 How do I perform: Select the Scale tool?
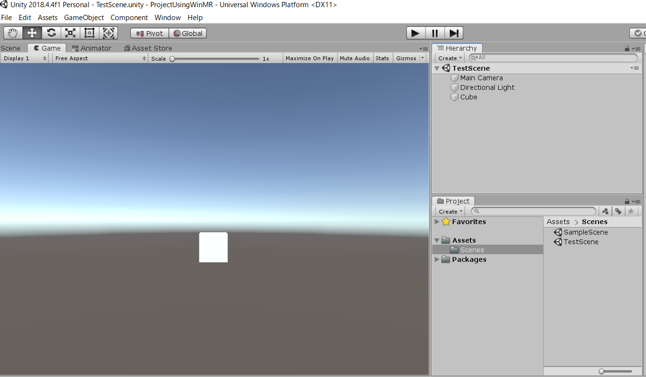[x=70, y=32]
